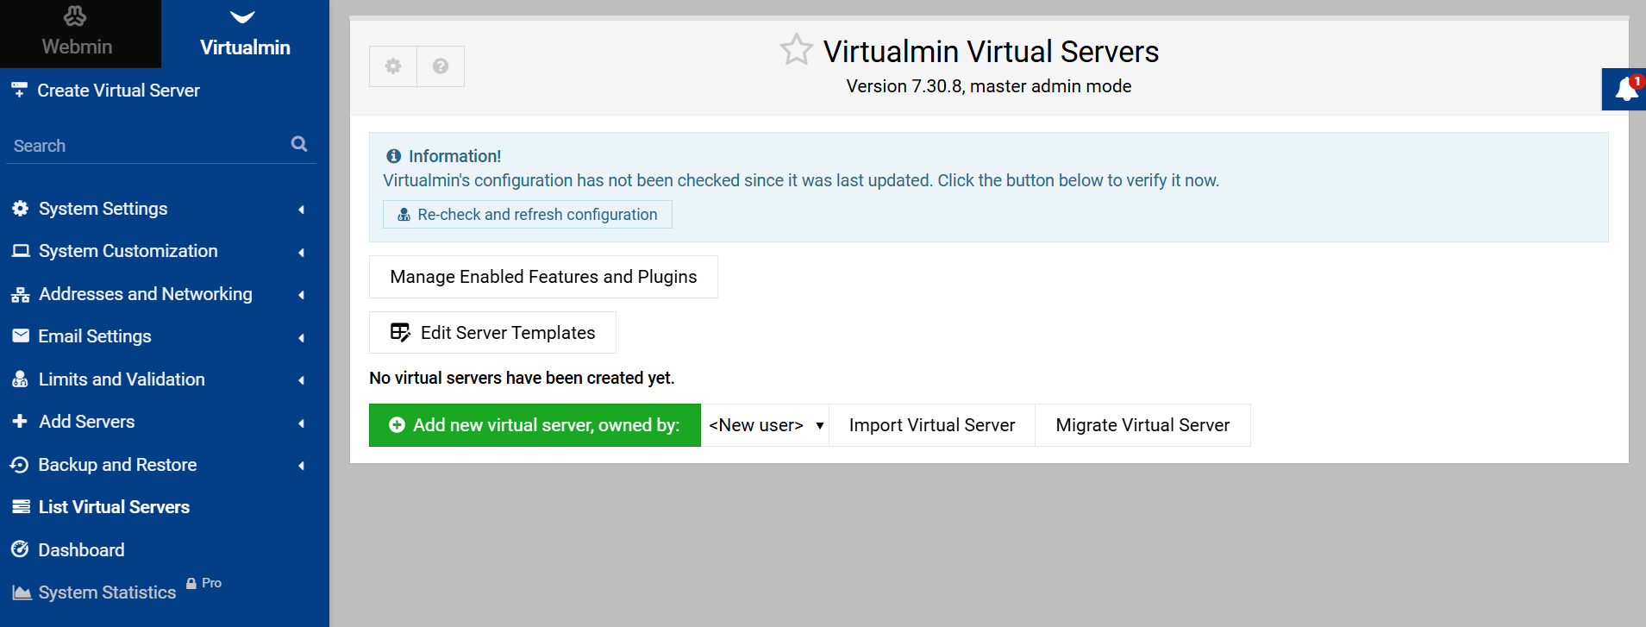The height and width of the screenshot is (627, 1646).
Task: Click the search magnifier icon
Action: pyautogui.click(x=299, y=144)
